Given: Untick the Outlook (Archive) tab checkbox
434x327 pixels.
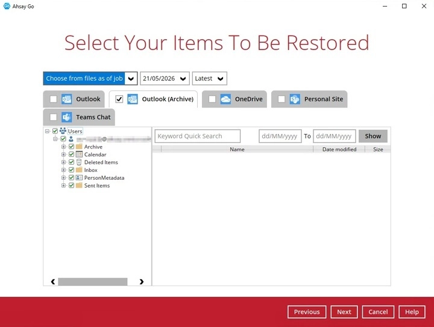Looking at the screenshot, I should (119, 99).
